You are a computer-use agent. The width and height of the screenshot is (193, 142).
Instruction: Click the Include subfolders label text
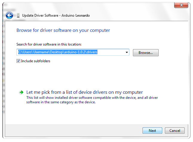[36, 61]
